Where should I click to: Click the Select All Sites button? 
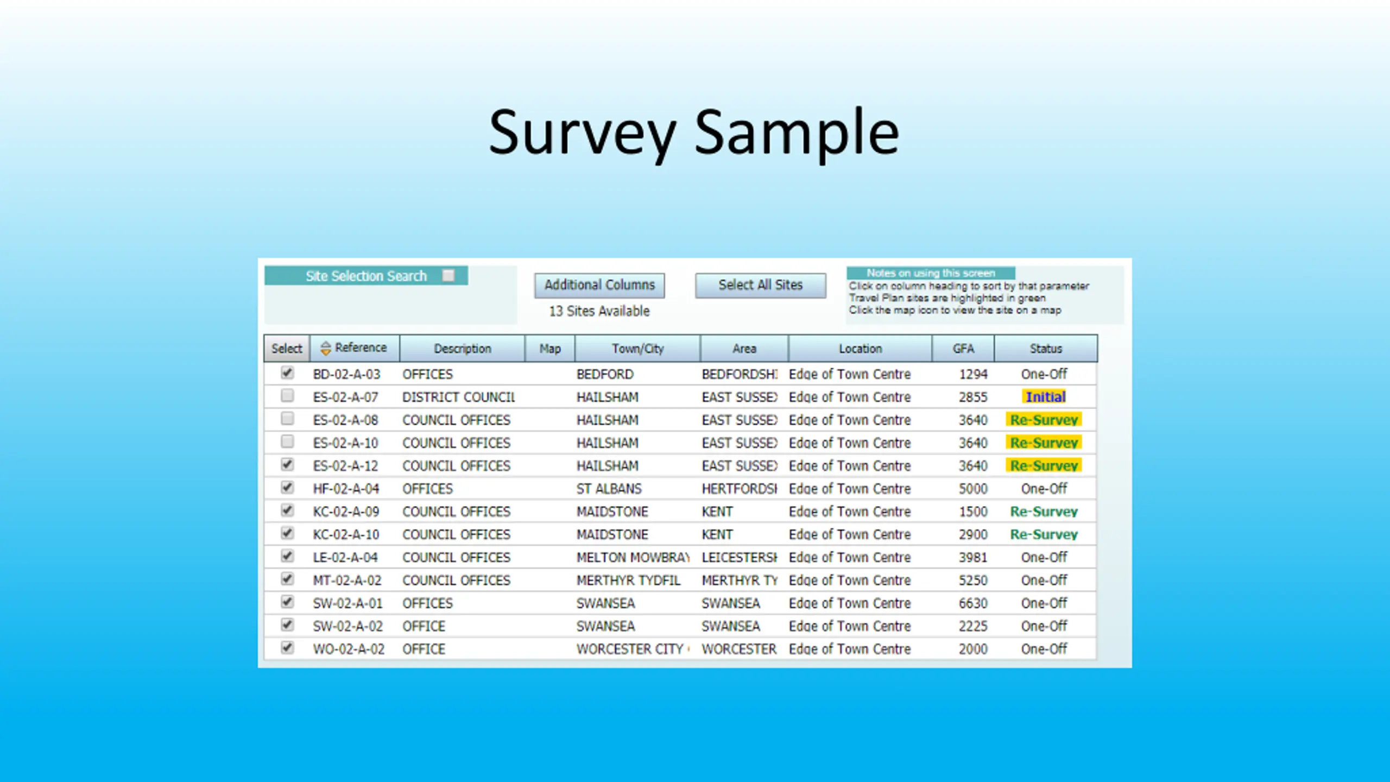761,285
